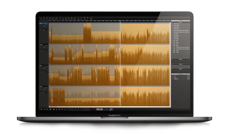Adjust the Sarah track volume slider
This screenshot has height=134, width=229.
(44, 88)
